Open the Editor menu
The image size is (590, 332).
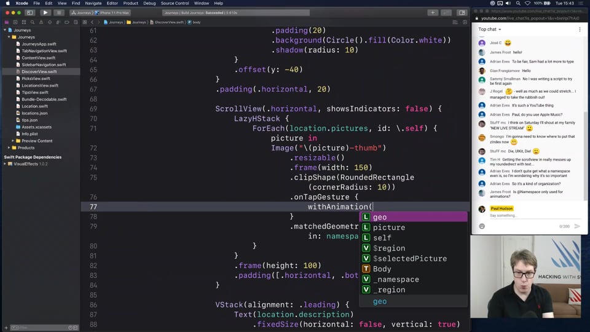click(112, 3)
